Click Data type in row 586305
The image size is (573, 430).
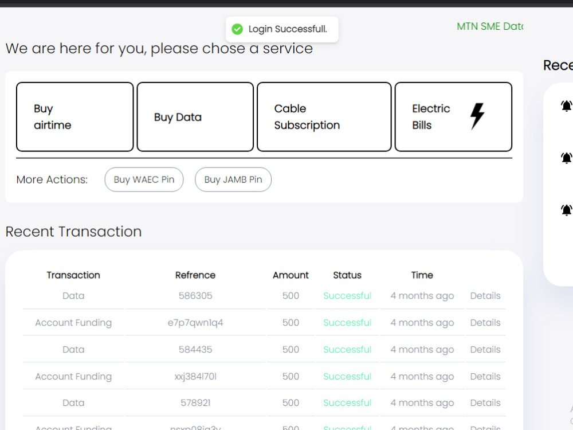pos(73,295)
